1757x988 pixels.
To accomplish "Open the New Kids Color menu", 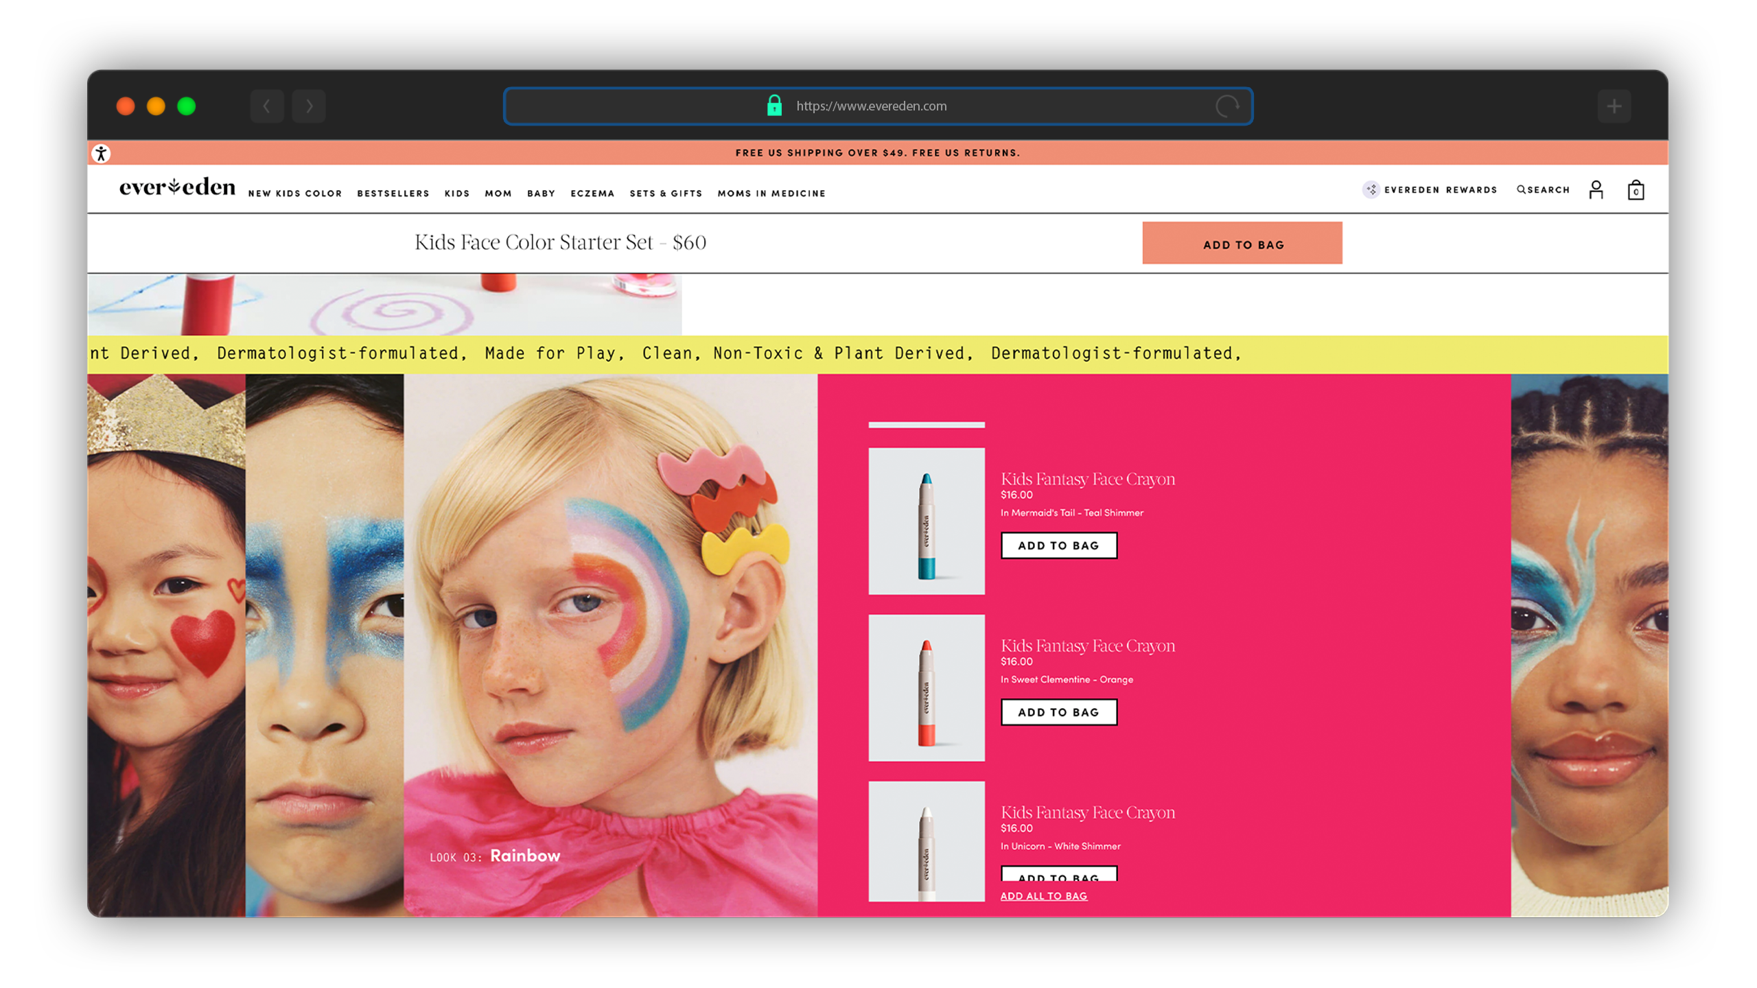I will coord(295,193).
